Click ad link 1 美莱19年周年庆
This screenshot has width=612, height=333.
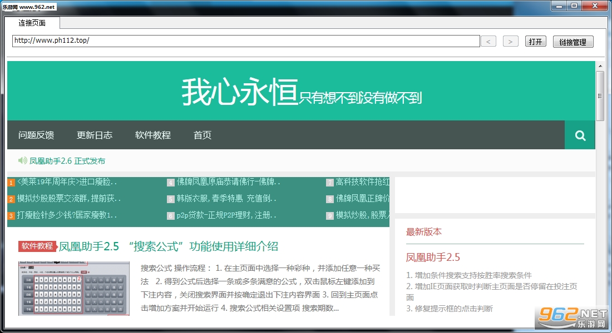tap(67, 182)
